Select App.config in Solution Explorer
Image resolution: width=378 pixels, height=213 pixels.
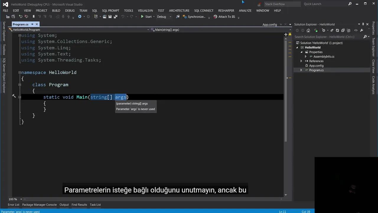pyautogui.click(x=316, y=66)
